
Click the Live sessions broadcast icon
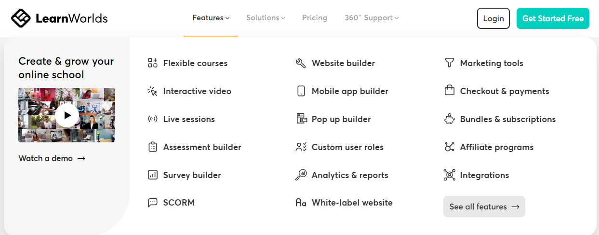coord(153,119)
